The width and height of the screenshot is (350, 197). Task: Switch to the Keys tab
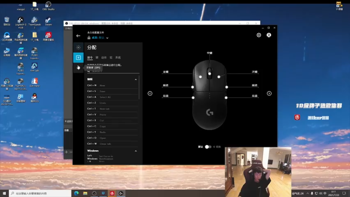(x=97, y=58)
